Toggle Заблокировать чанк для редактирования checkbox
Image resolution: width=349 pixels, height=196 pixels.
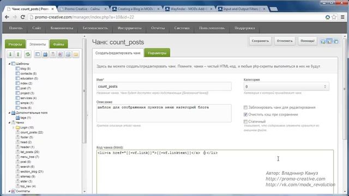245,108
